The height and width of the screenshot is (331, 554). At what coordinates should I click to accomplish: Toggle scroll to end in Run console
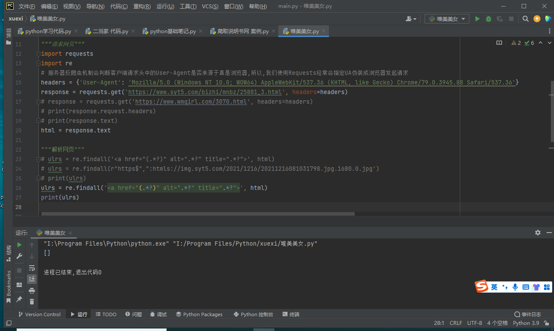tap(32, 279)
